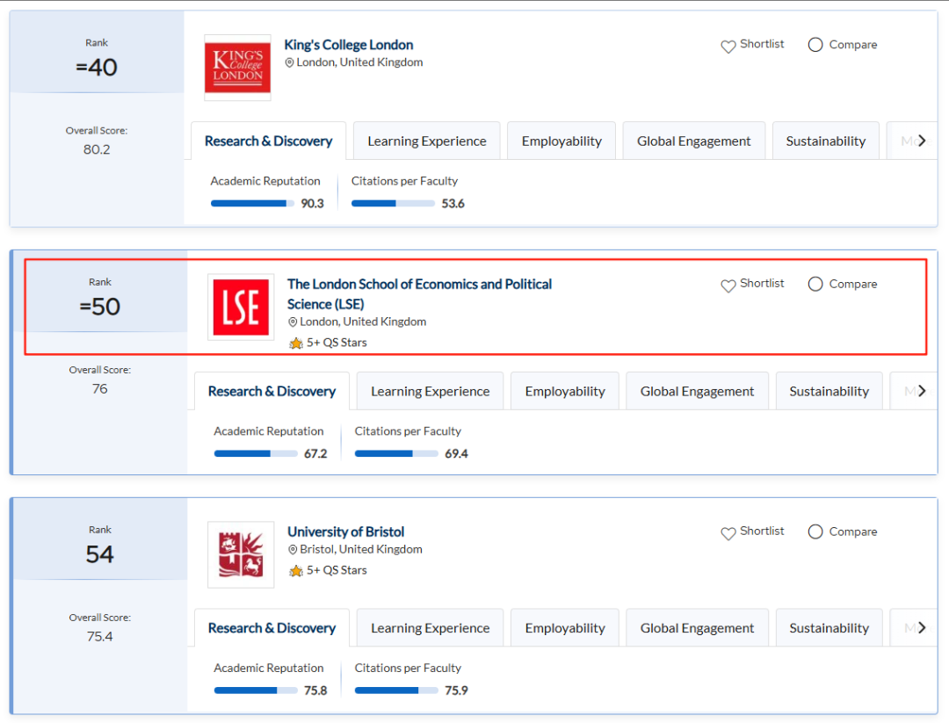Click the QS Stars icon for LSE

pos(296,343)
